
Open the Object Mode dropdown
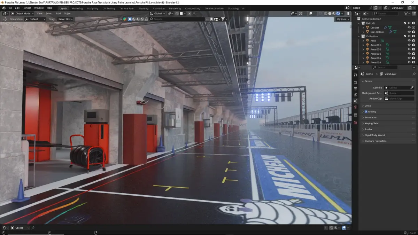(22, 14)
